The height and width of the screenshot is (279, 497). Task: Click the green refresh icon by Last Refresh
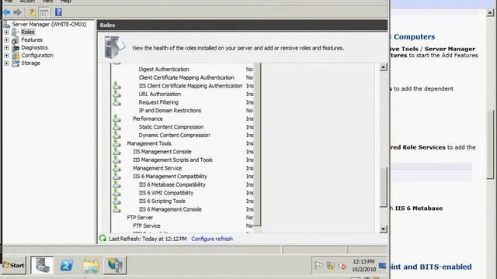103,238
